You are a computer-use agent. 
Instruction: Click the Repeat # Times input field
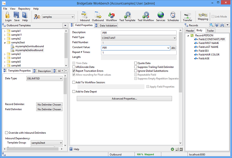pos(139,53)
